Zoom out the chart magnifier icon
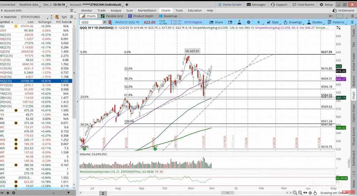357x196 pixels. (x=295, y=193)
